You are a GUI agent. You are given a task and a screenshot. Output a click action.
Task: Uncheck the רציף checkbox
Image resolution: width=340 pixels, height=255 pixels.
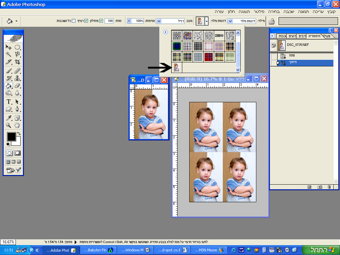point(86,21)
